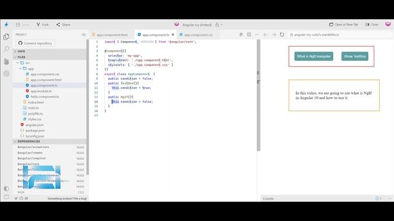
Task: Toggle the bottom-left layout panel icon
Action: [x=7, y=197]
